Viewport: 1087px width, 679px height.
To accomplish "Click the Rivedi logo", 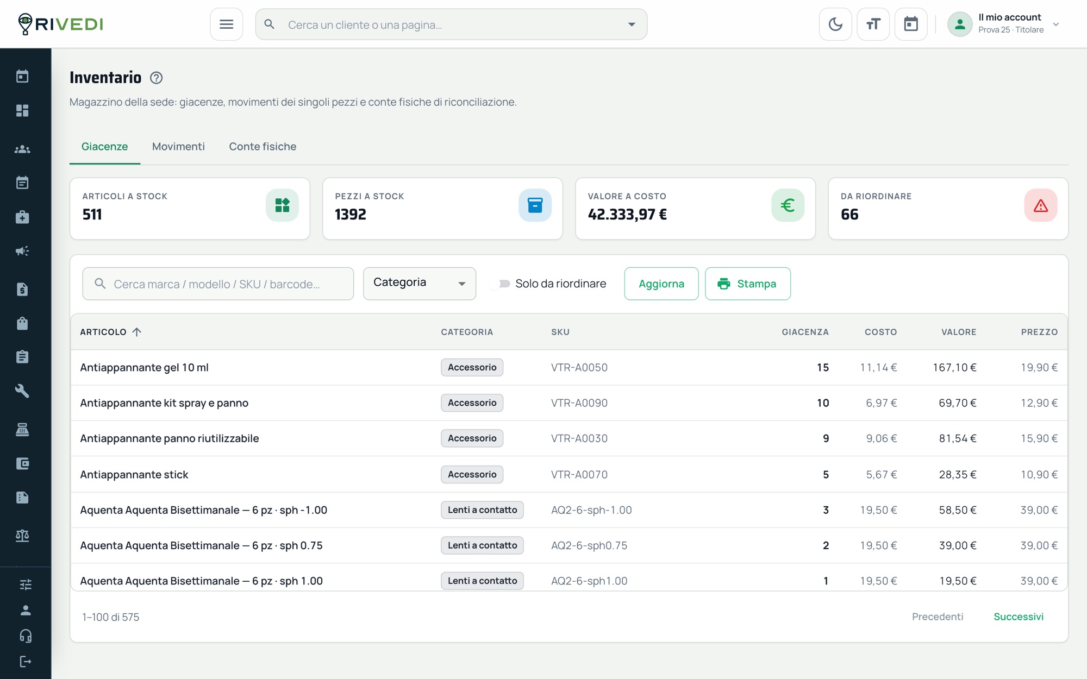I will tap(60, 24).
